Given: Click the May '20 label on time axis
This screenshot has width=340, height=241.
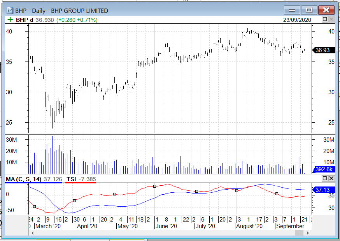Looking at the screenshot, I should tap(128, 226).
